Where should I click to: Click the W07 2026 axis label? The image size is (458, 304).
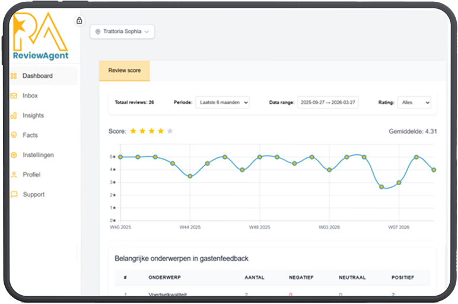pyautogui.click(x=399, y=227)
